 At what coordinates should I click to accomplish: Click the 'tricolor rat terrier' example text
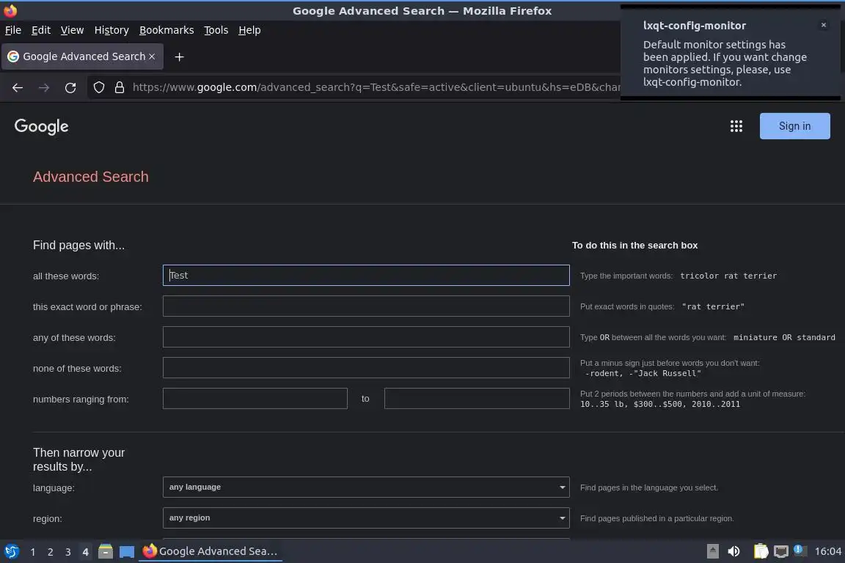pos(728,276)
